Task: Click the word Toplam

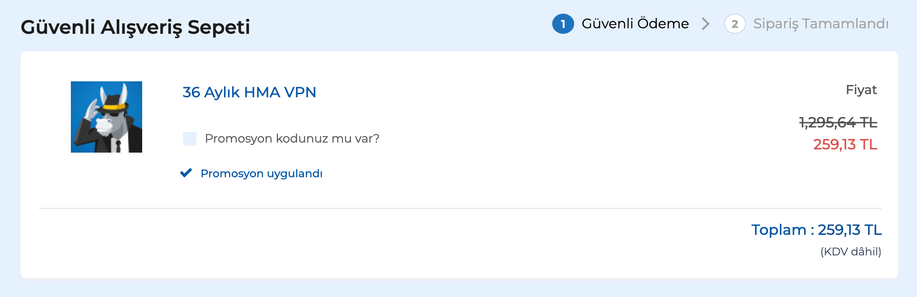Action: (778, 230)
